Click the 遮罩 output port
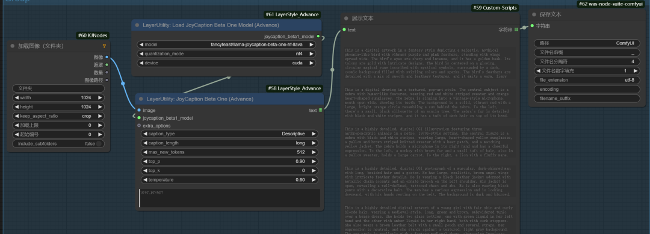Screen dimensions: 650x234 [x=107, y=64]
